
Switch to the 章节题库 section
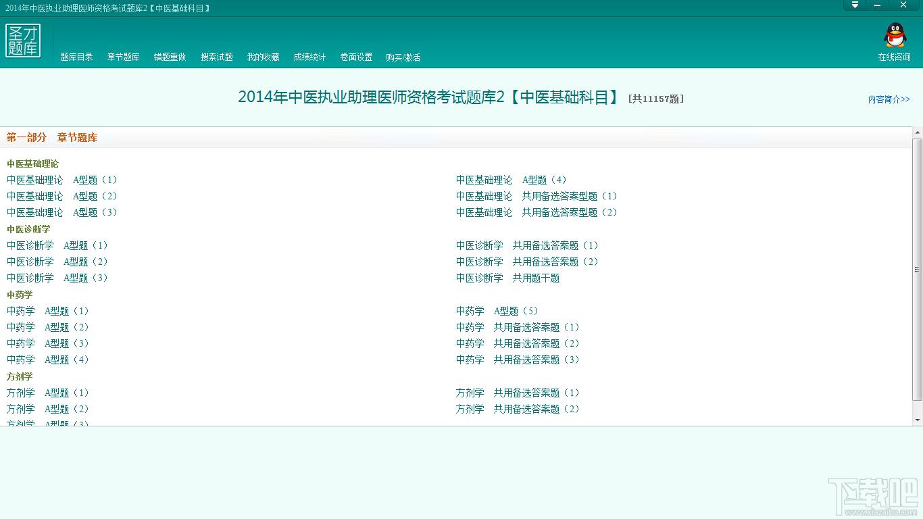click(x=123, y=57)
